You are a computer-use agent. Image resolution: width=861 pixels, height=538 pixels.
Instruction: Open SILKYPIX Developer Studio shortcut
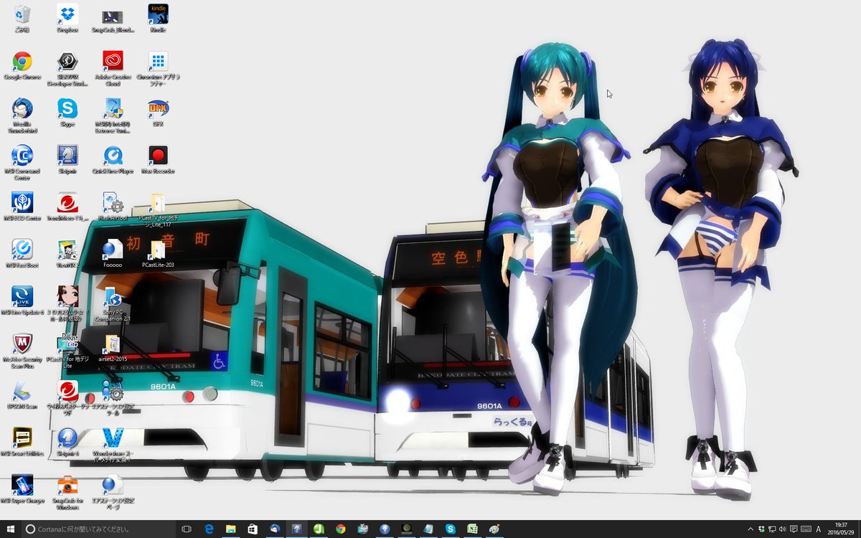[x=67, y=70]
